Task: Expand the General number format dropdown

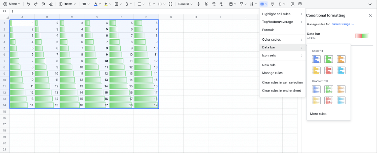Action: tap(185, 4)
